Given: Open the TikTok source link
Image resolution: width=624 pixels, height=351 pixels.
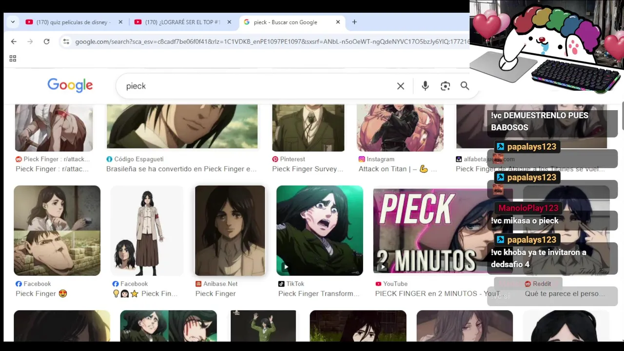Looking at the screenshot, I should click(x=291, y=284).
